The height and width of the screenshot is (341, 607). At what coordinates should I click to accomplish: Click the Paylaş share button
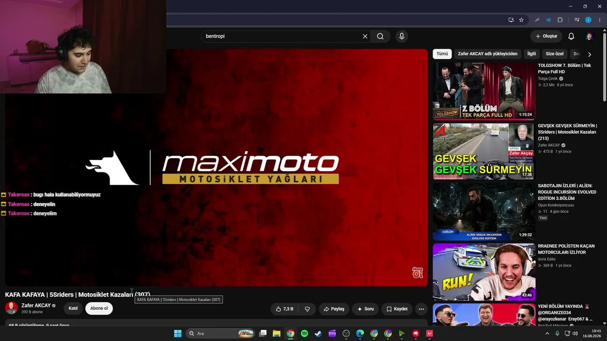[334, 309]
